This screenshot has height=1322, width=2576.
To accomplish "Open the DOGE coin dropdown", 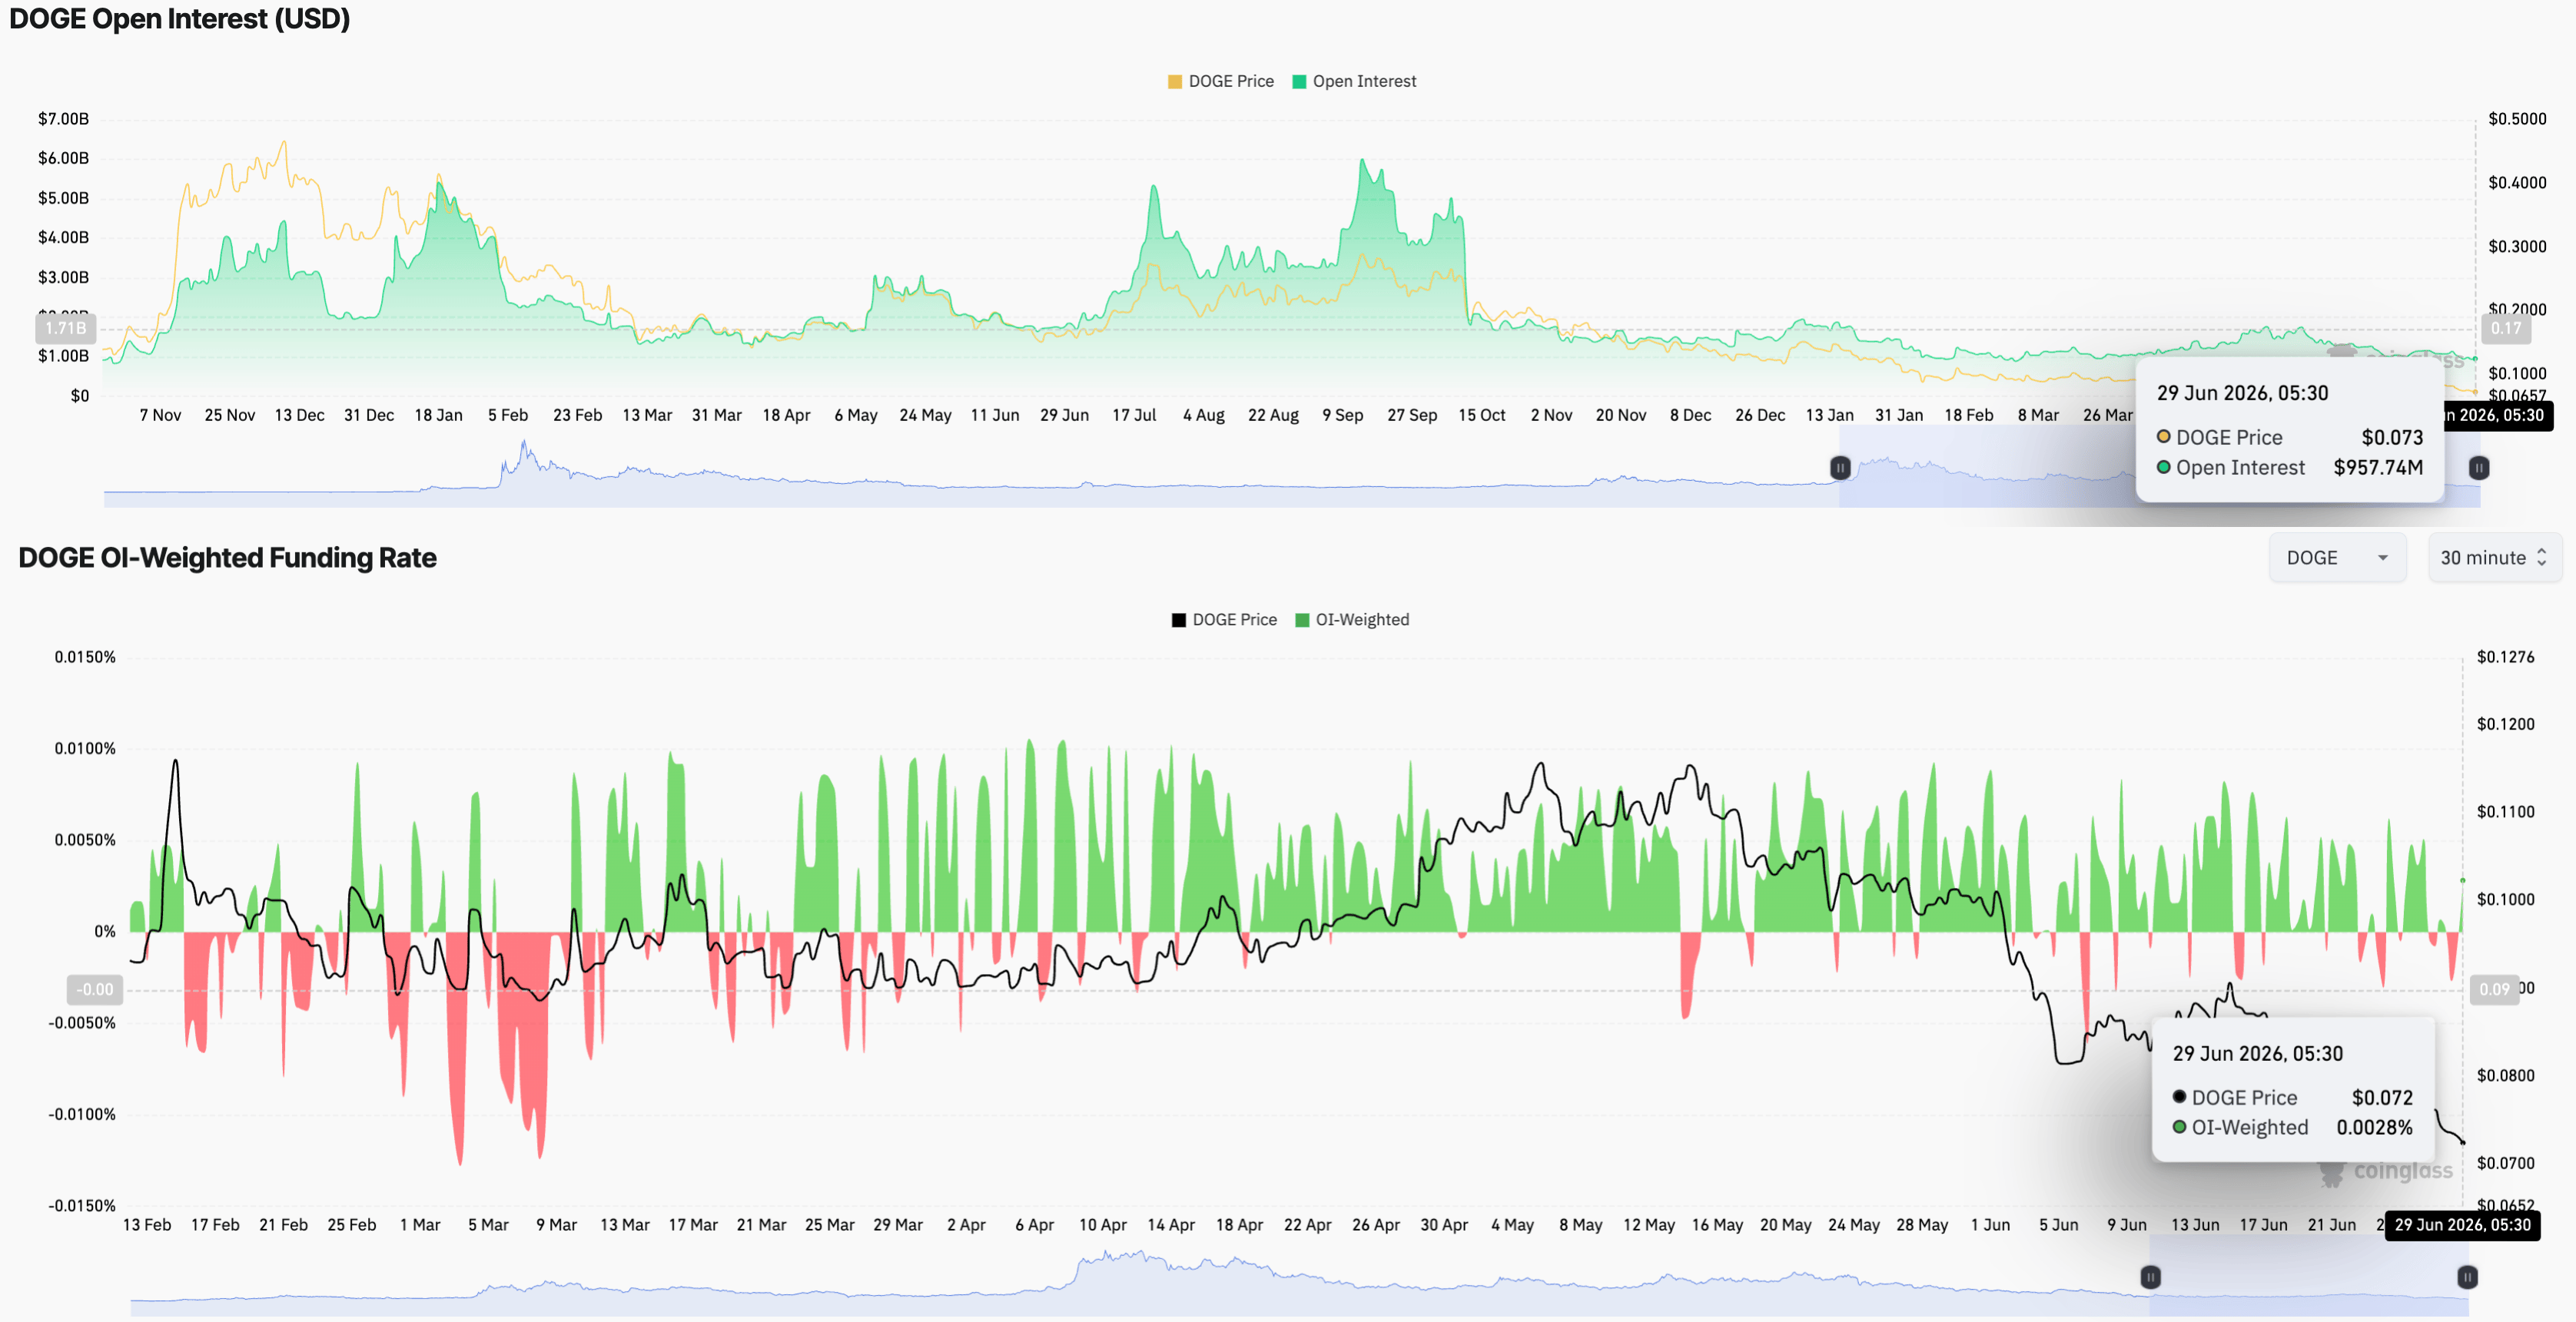I will tap(2337, 558).
